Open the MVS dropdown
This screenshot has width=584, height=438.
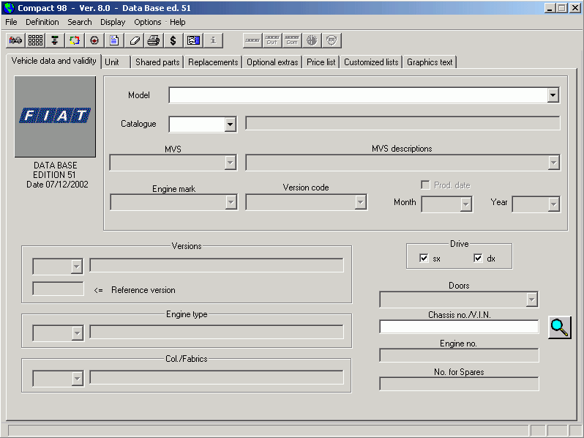(x=231, y=163)
